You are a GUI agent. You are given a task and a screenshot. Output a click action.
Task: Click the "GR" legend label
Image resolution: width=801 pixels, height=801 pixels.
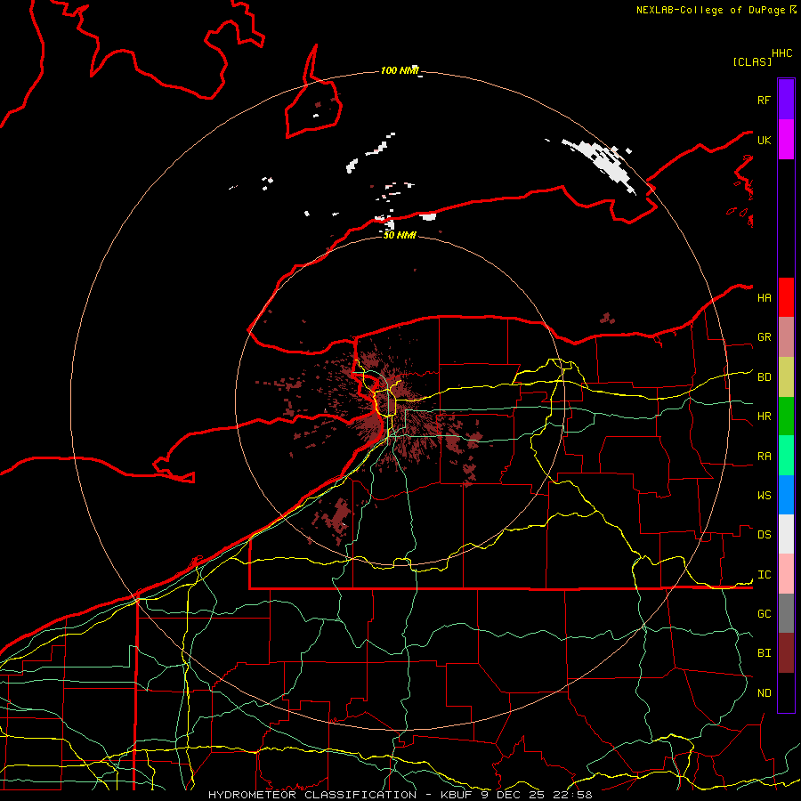point(764,337)
